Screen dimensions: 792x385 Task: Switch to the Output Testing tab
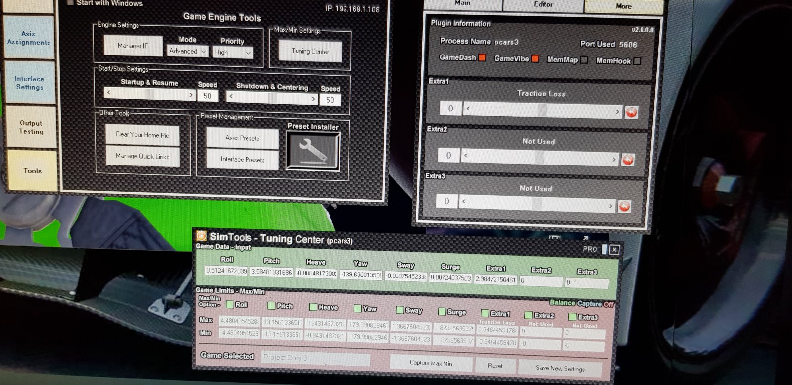31,127
